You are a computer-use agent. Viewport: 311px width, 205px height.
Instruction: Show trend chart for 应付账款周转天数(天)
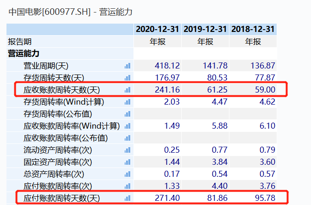pyautogui.click(x=127, y=198)
